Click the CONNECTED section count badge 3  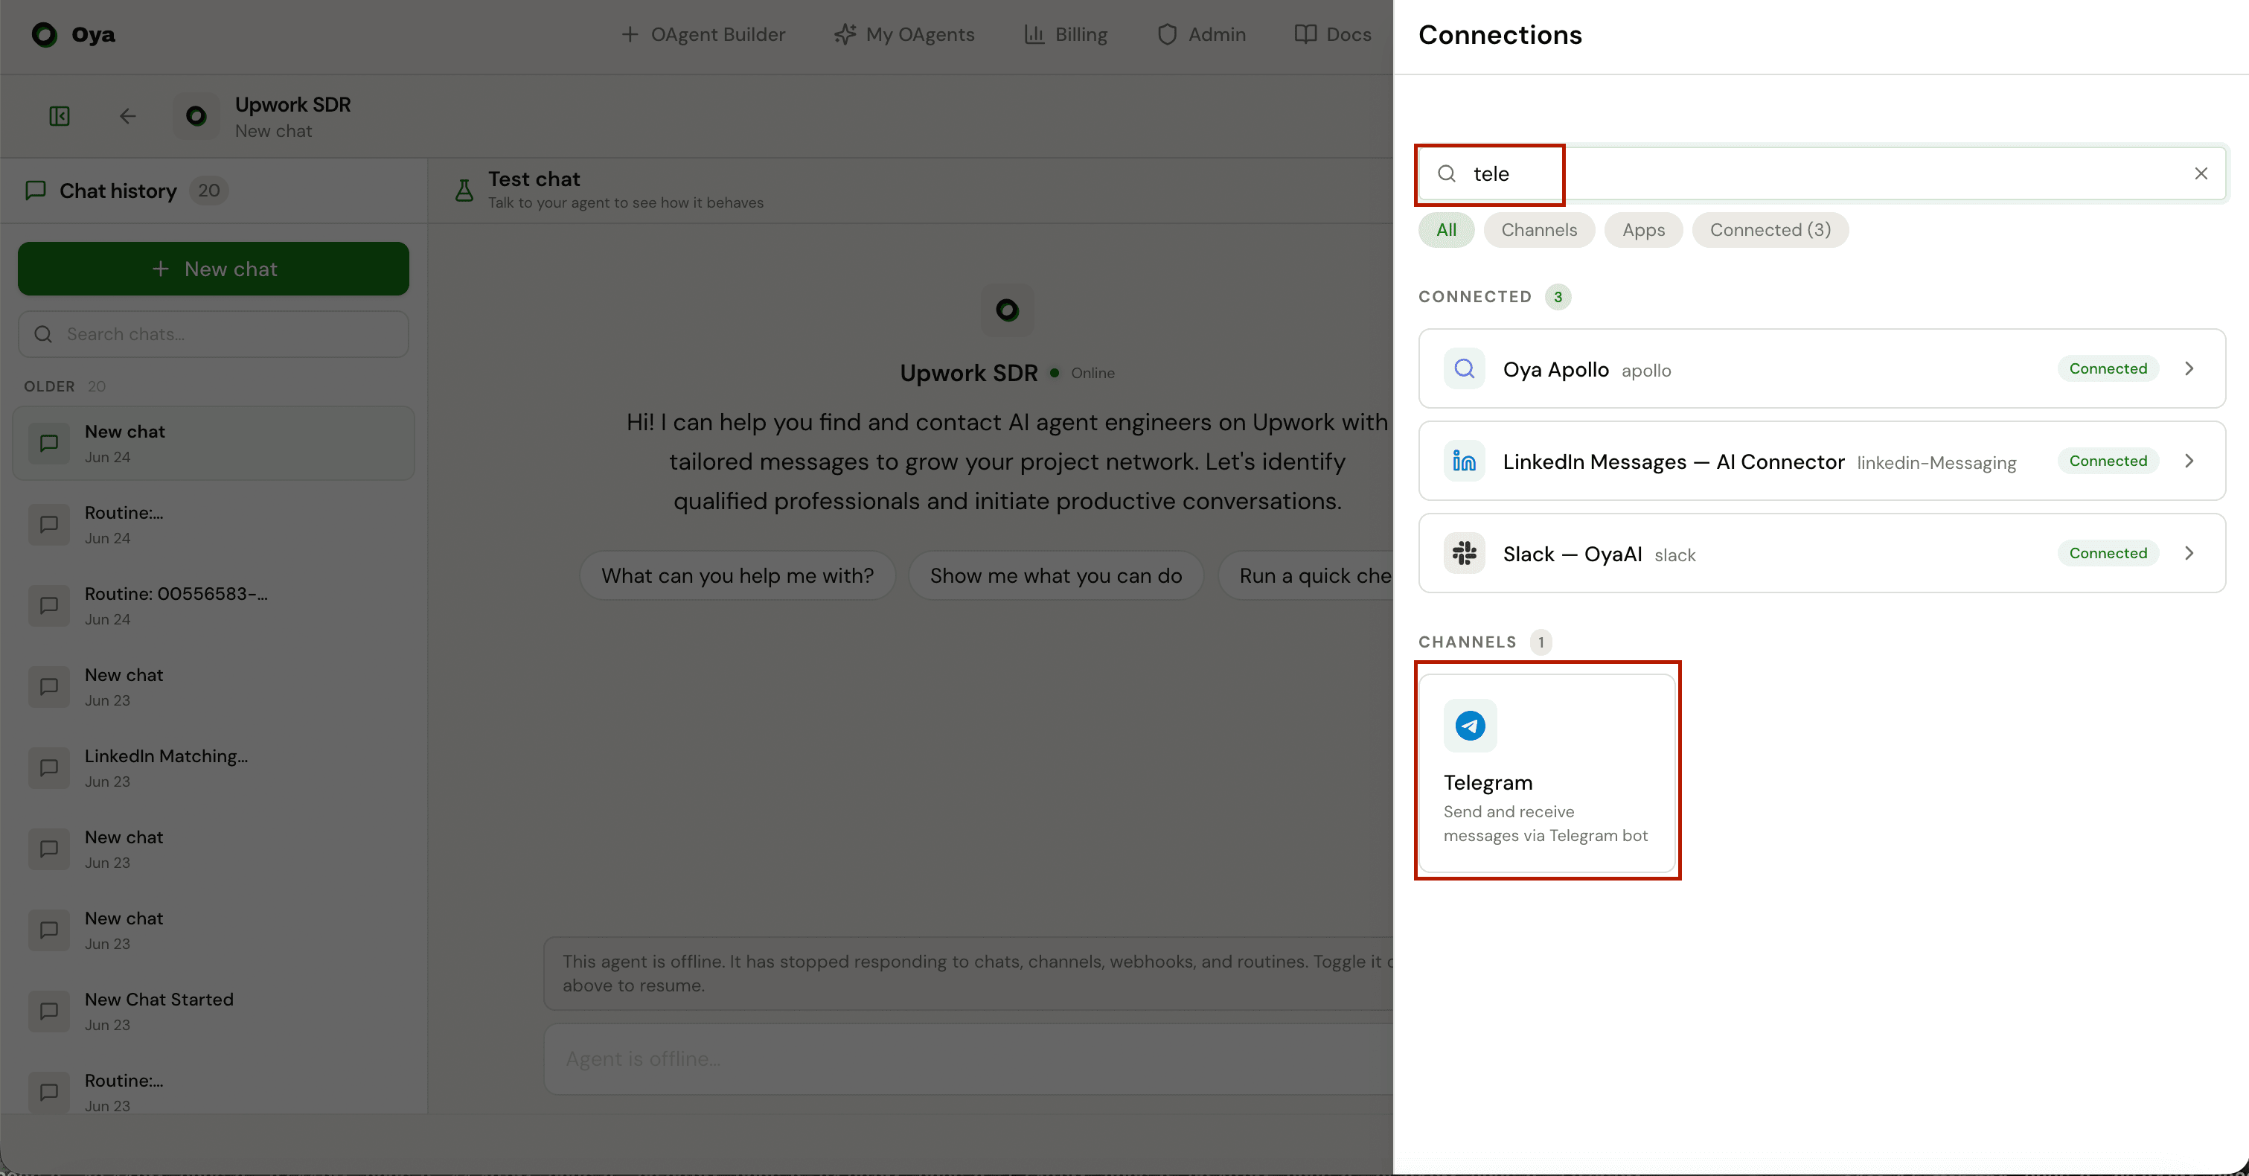point(1558,297)
